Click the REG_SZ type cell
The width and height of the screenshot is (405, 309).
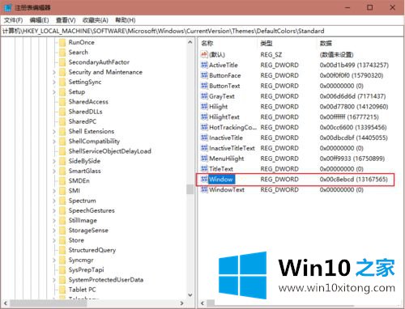pyautogui.click(x=271, y=55)
